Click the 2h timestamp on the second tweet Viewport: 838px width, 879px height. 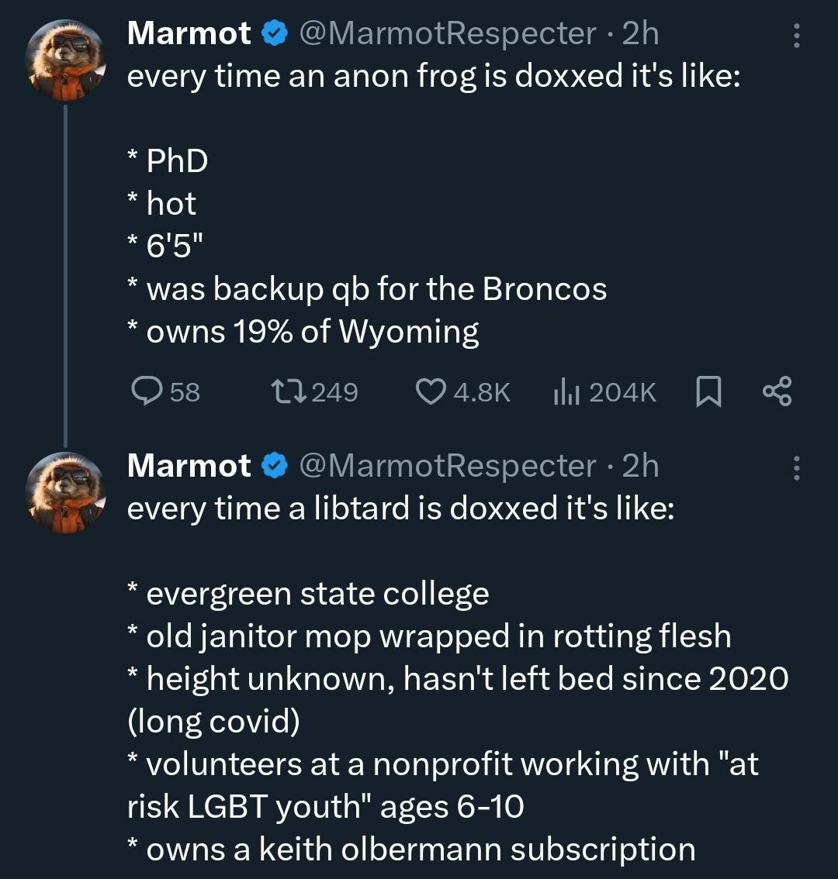[x=641, y=466]
